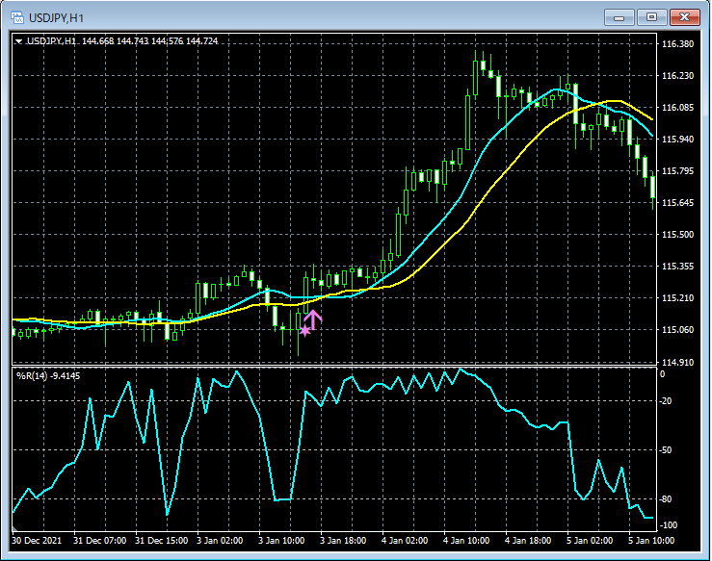Viewport: 712px width, 561px height.
Task: Minimize the USDJPY,H1 chart window
Action: [x=619, y=17]
